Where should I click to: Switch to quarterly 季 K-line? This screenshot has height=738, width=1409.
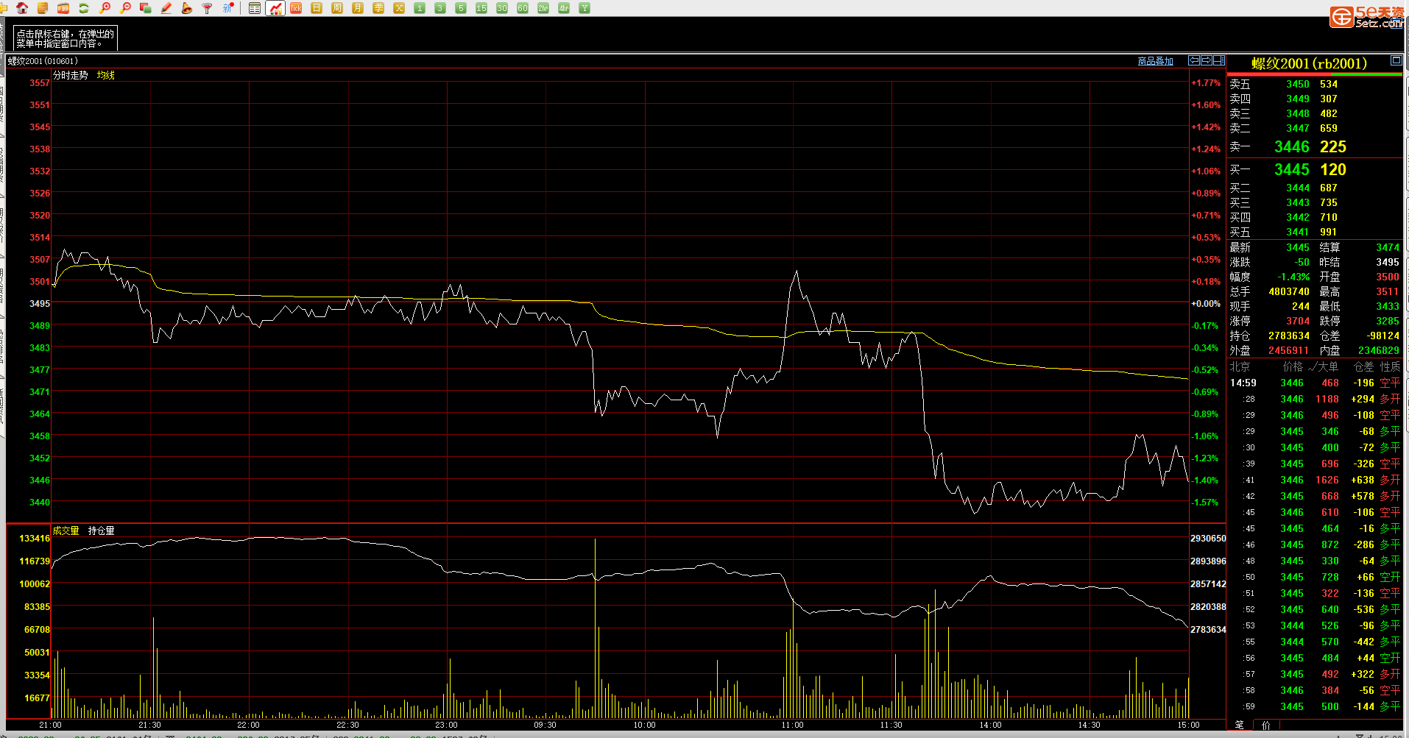(378, 8)
